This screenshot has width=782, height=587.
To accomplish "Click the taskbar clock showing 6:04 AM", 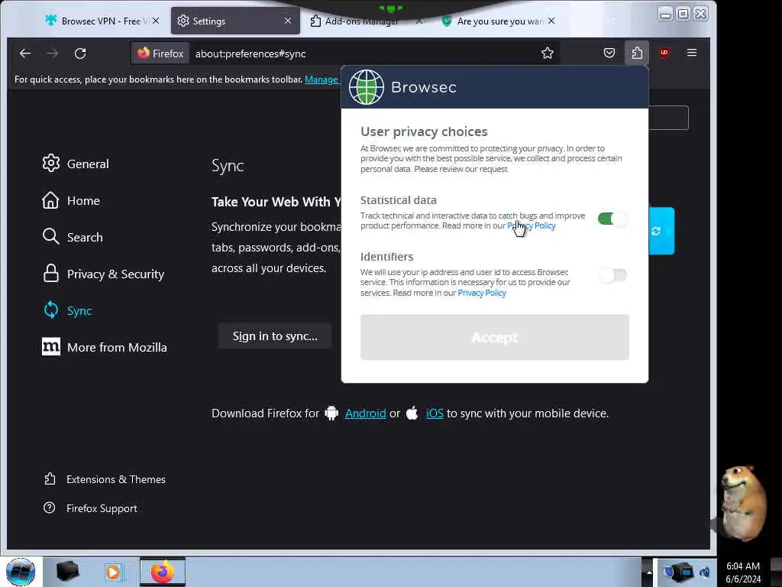I will tap(742, 572).
